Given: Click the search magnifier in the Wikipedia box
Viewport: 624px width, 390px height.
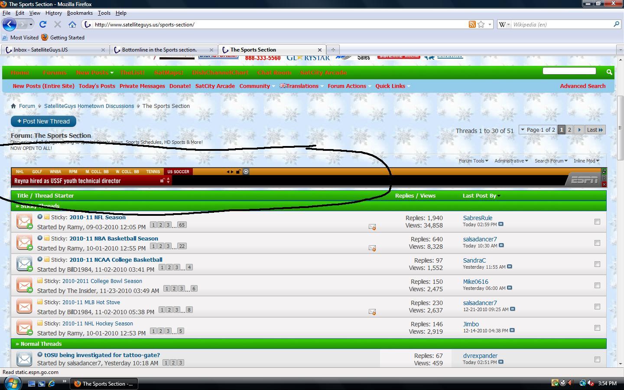Looking at the screenshot, I should pyautogui.click(x=616, y=24).
